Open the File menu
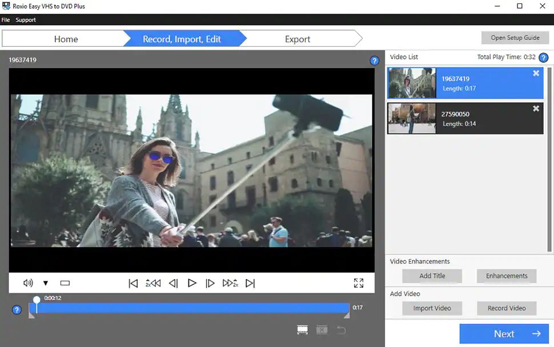Viewport: 554px width, 347px height. pos(6,20)
